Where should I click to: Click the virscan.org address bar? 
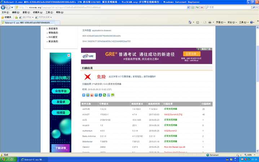(x=101, y=8)
